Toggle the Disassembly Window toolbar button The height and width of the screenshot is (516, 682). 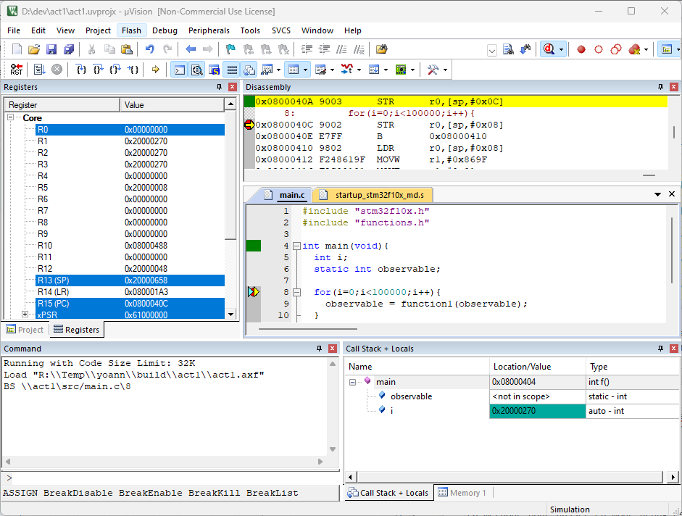[x=196, y=70]
